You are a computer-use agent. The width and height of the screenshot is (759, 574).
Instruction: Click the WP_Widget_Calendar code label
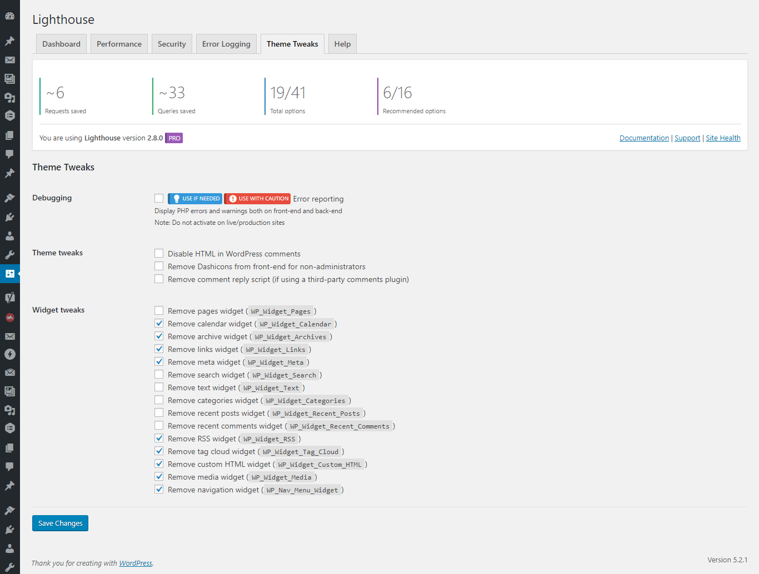(296, 324)
